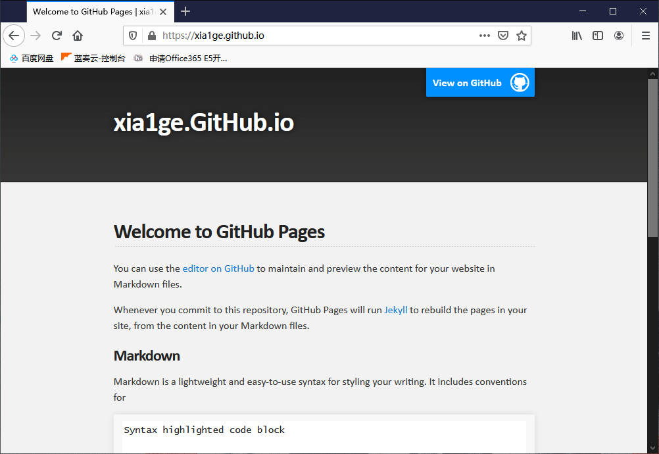Click the xia1ge.GitHub.io page title
The width and height of the screenshot is (659, 454).
point(204,123)
